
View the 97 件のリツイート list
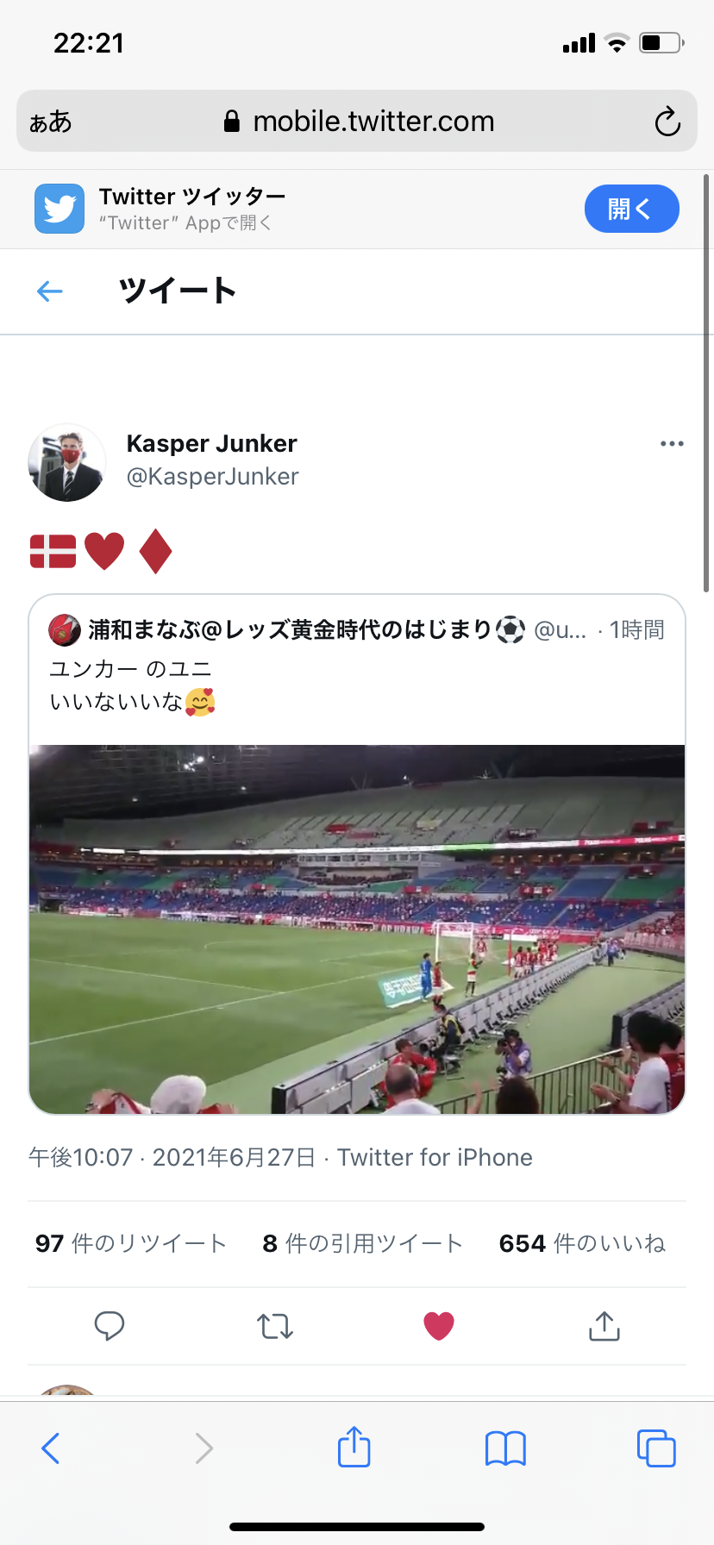pos(131,1243)
